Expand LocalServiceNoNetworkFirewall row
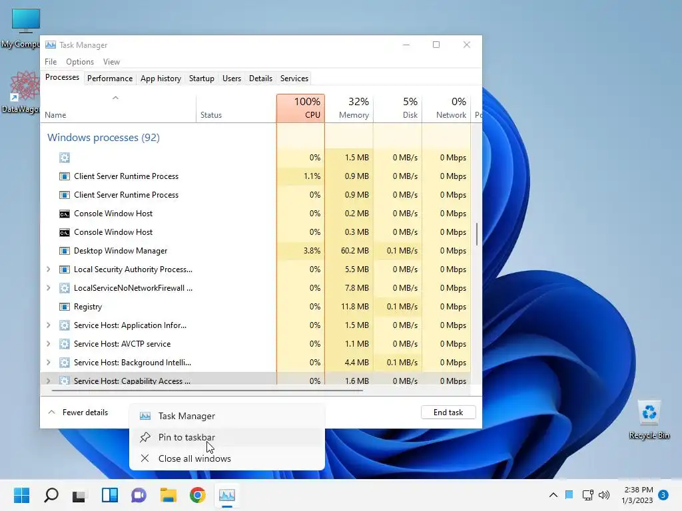The image size is (682, 511). (48, 288)
